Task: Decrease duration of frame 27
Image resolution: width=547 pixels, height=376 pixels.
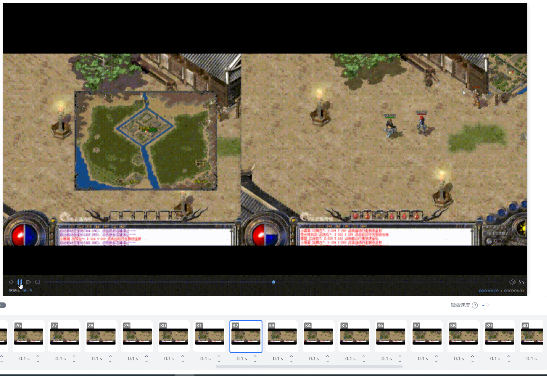Action: [74, 361]
